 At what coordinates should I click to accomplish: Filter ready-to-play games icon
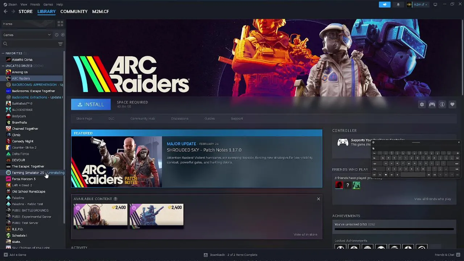point(63,35)
